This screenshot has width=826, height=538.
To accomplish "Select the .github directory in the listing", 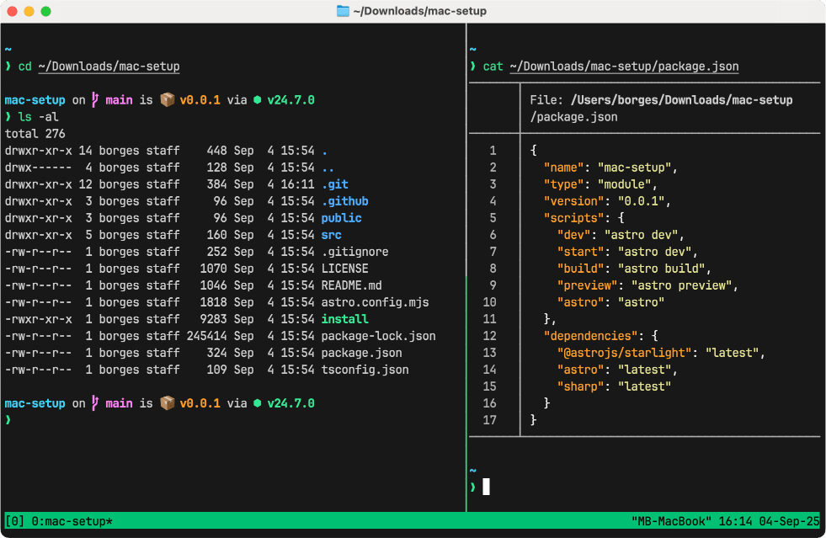I will click(x=344, y=201).
